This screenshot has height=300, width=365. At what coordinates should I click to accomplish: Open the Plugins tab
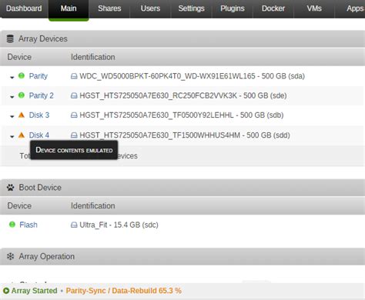click(x=233, y=8)
